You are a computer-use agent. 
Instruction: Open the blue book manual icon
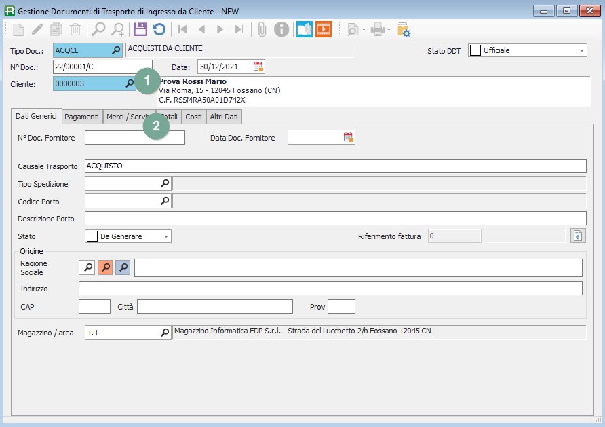pos(305,29)
